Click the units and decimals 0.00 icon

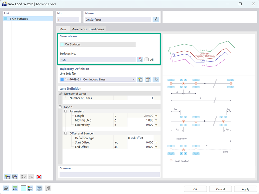coord(15,188)
